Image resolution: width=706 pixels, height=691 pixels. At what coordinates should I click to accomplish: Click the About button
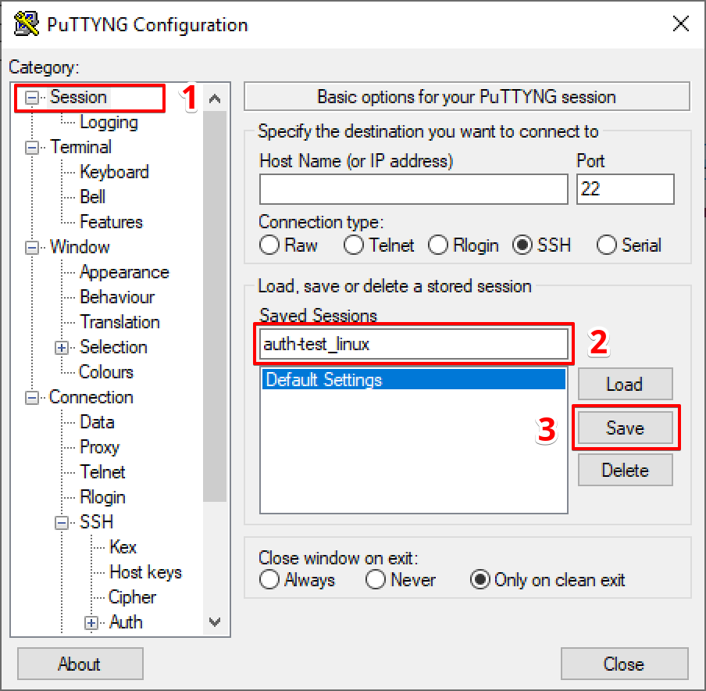coord(80,664)
